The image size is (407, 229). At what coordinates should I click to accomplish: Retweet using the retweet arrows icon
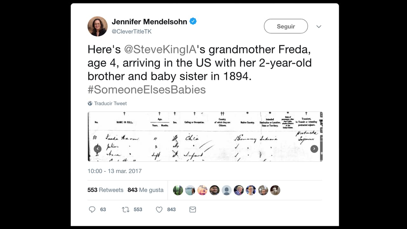coord(125,209)
